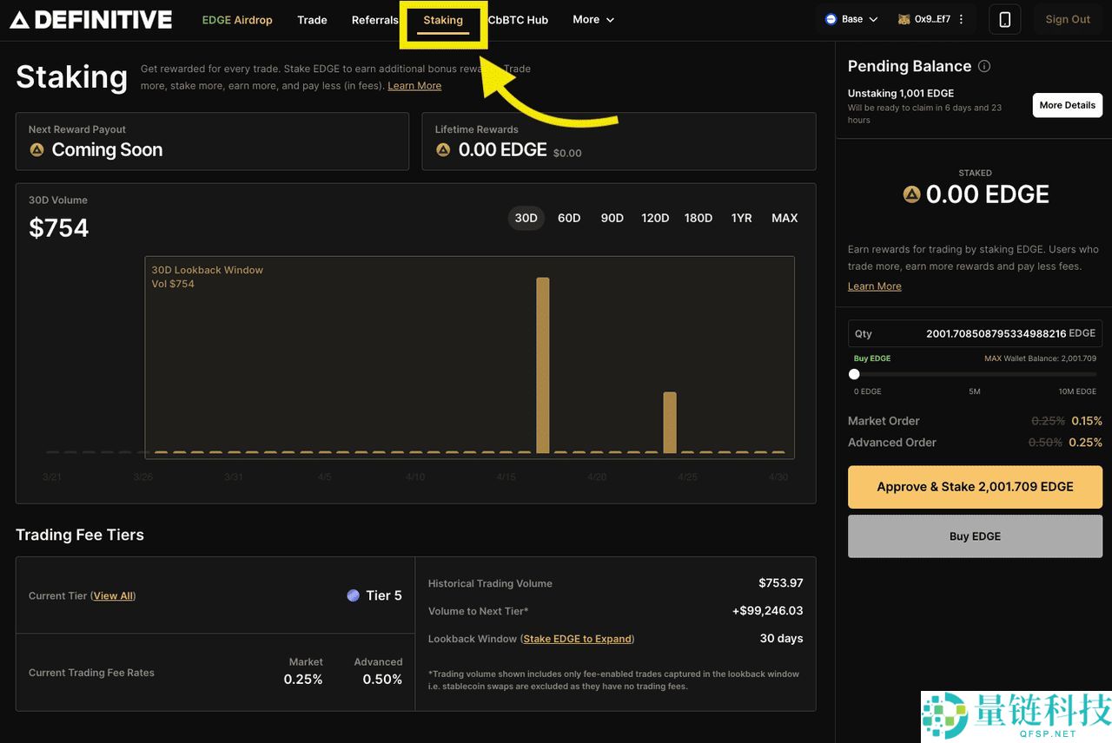Click the Base network circle icon

point(828,17)
